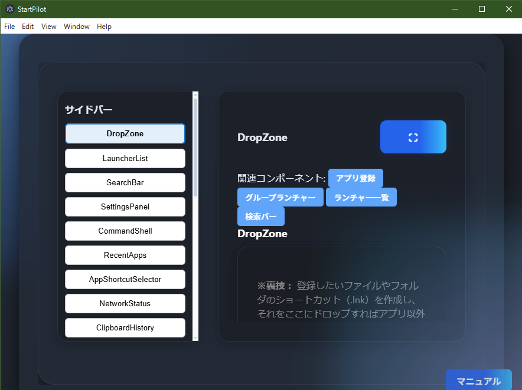Open the File menu
522x390 pixels.
[9, 26]
